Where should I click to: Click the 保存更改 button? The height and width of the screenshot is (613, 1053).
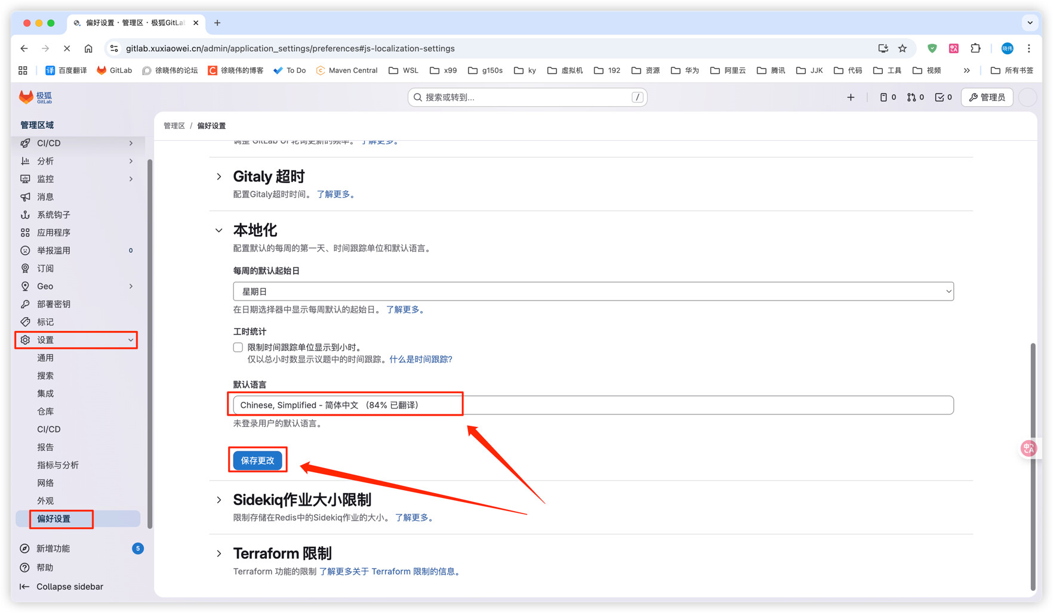[x=257, y=460]
